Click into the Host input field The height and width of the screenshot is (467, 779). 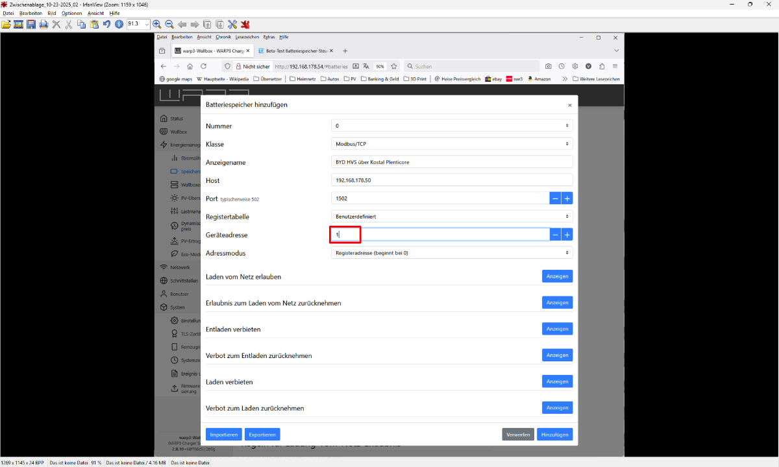tap(452, 180)
